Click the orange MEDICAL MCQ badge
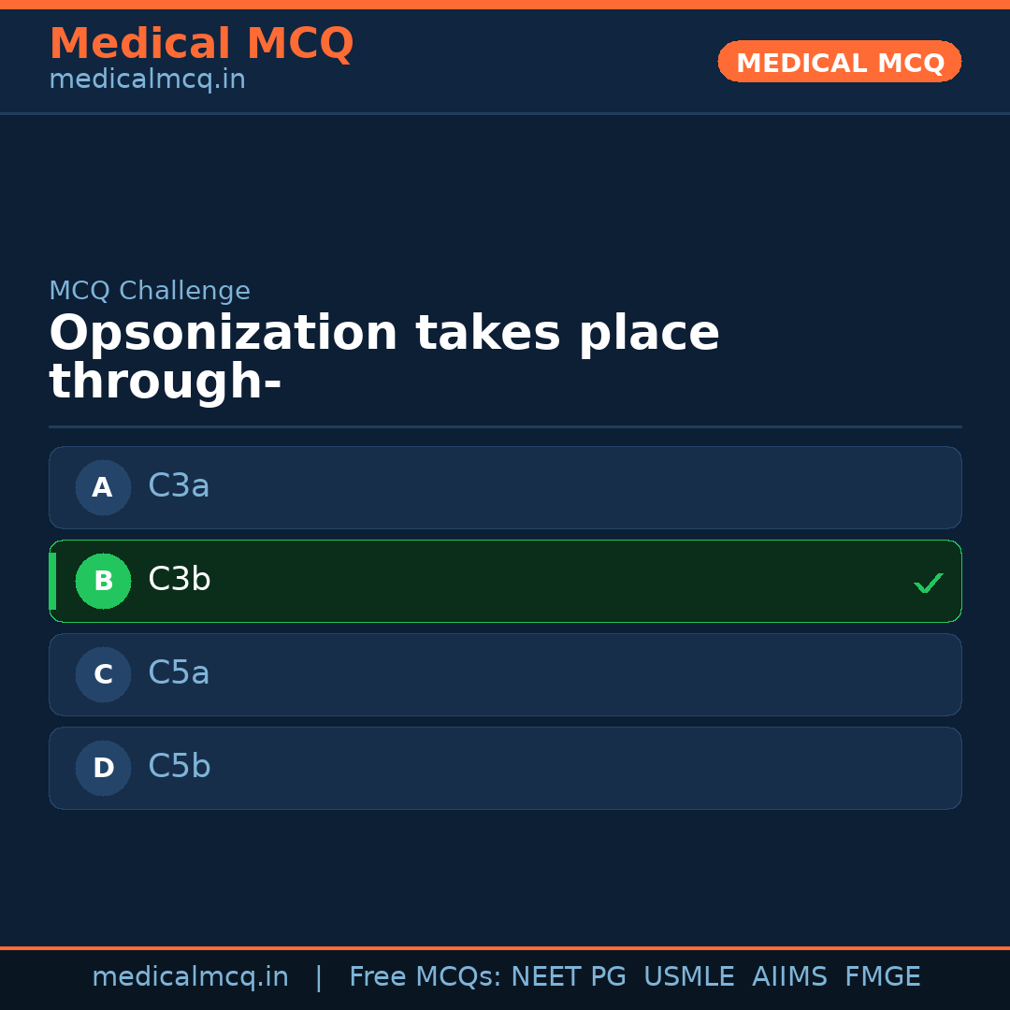The width and height of the screenshot is (1010, 1010). pyautogui.click(x=839, y=62)
